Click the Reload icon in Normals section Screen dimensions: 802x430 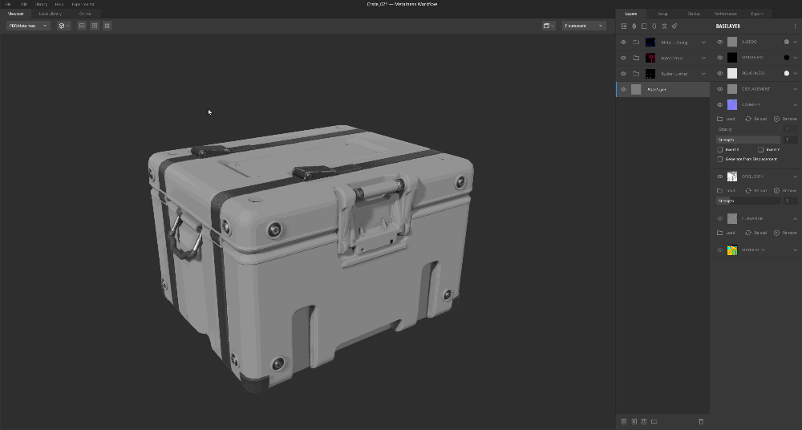pos(747,119)
